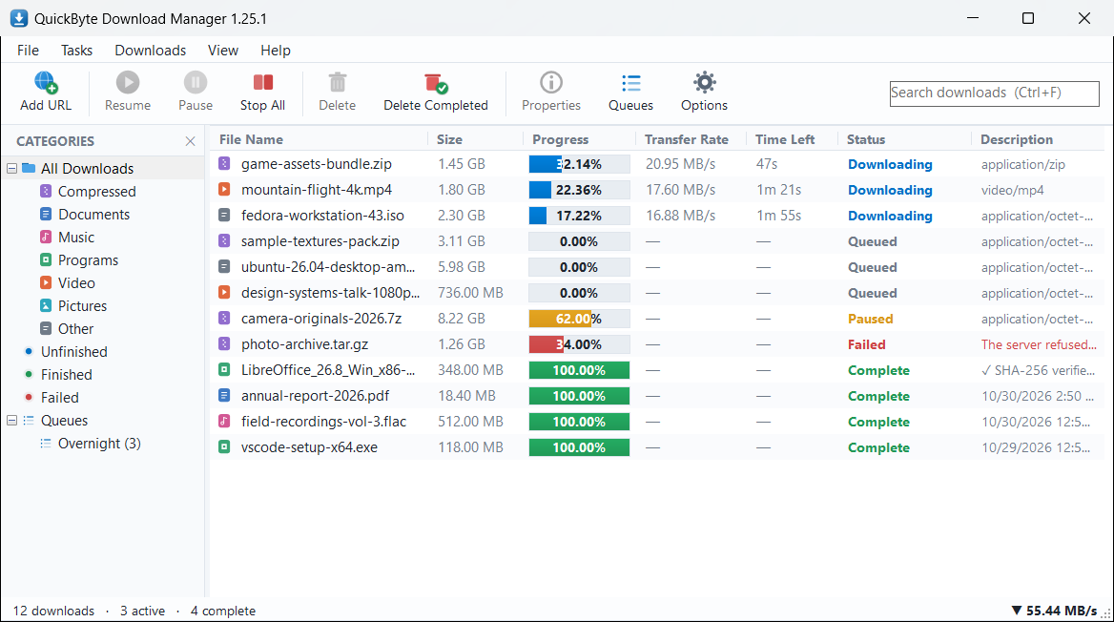The height and width of the screenshot is (622, 1114).
Task: Click the 55.44 MB/s speed in status bar
Action: point(1054,611)
